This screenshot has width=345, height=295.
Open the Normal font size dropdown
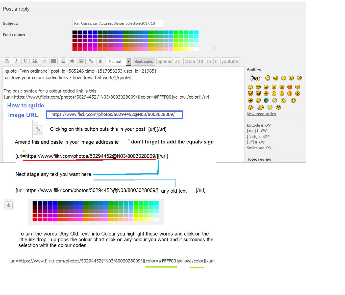118,61
